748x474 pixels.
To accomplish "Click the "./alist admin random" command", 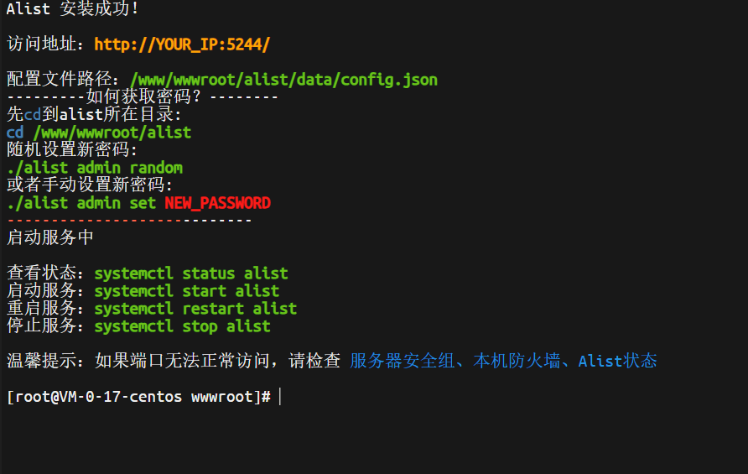I will (95, 168).
